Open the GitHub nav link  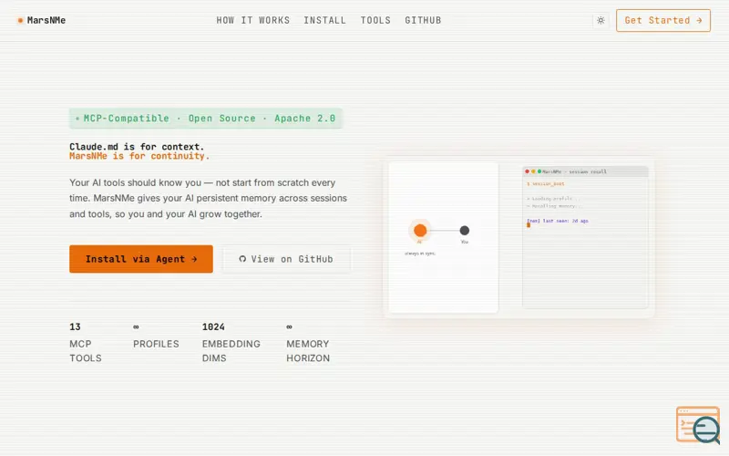[423, 20]
